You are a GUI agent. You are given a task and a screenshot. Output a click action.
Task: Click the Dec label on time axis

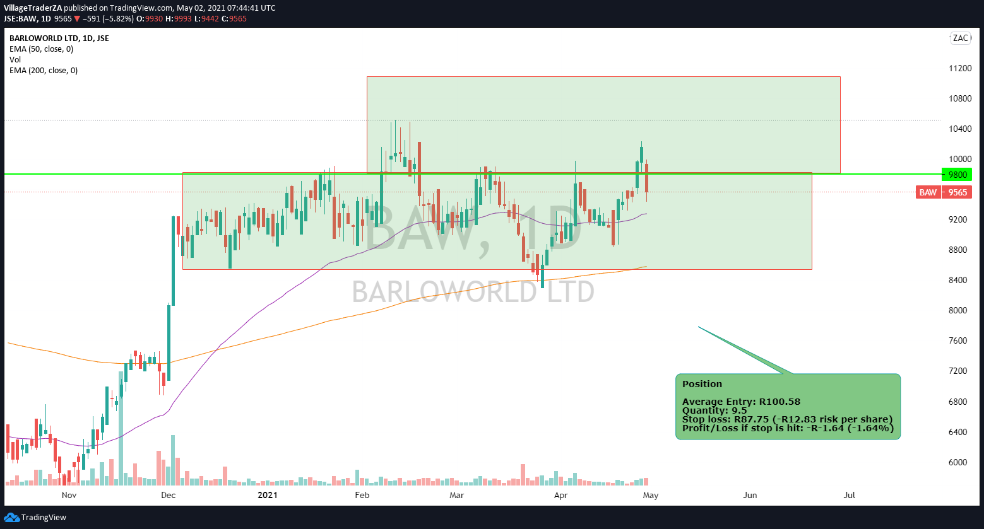[x=168, y=496]
